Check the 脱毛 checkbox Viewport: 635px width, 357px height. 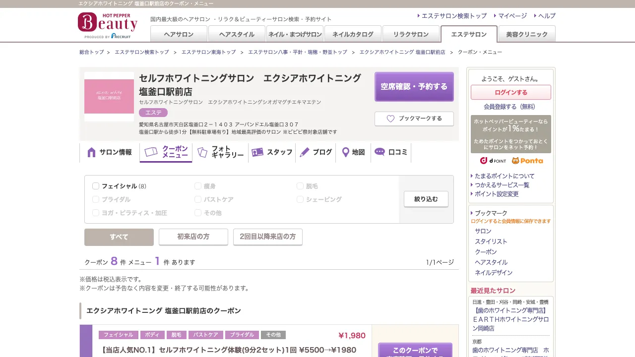click(x=300, y=186)
